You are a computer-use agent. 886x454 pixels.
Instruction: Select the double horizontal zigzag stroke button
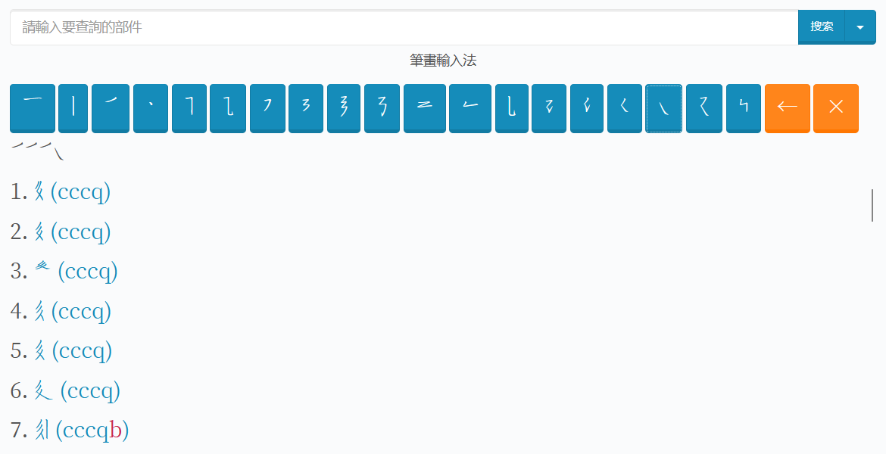pyautogui.click(x=424, y=107)
